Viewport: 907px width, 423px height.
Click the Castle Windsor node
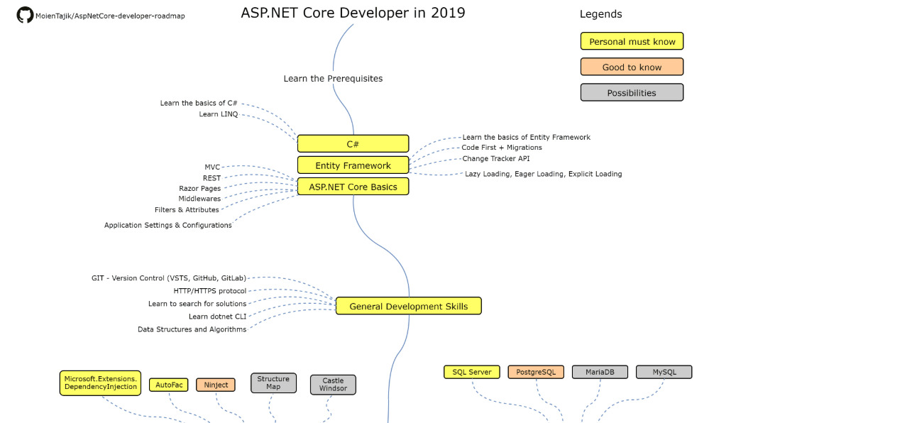tap(333, 385)
